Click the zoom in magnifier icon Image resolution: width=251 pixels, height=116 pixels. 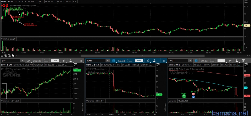click(x=5, y=56)
